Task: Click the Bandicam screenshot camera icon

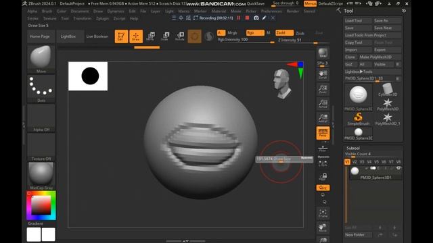Action: [256, 18]
